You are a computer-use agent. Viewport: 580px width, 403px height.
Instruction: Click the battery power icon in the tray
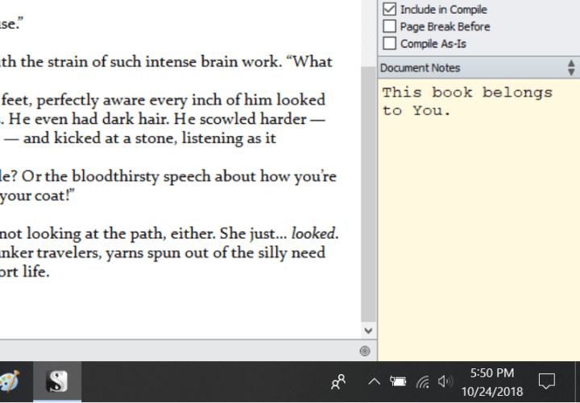point(398,381)
